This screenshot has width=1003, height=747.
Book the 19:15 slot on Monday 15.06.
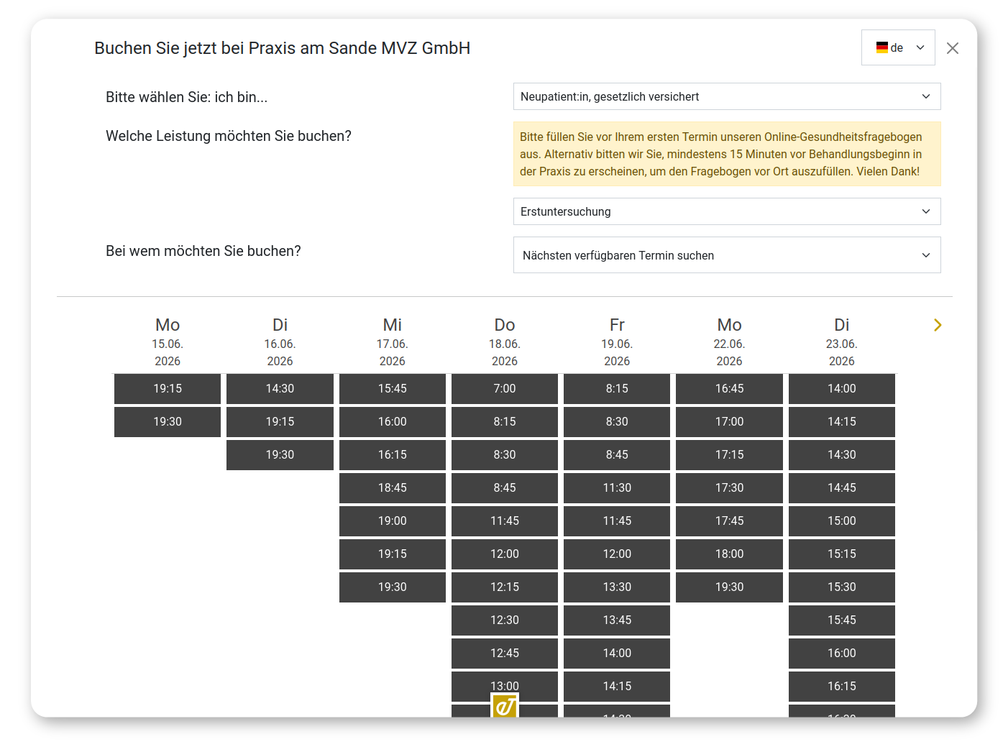tap(168, 389)
